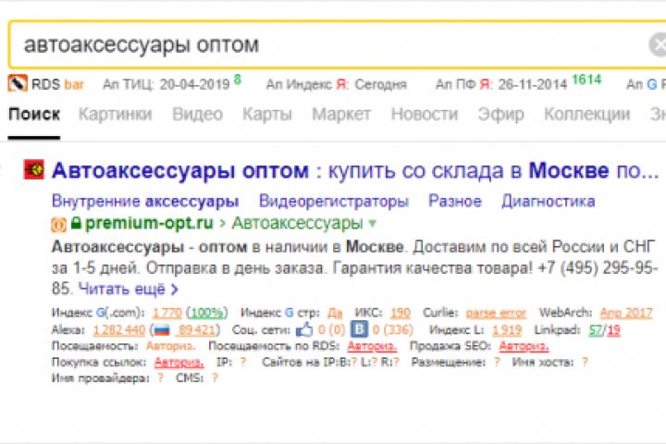This screenshot has height=444, width=666.
Task: Click the RDS bar logo icon
Action: click(18, 83)
